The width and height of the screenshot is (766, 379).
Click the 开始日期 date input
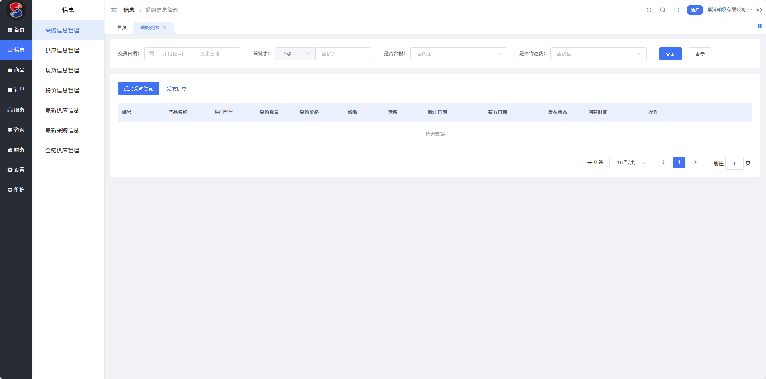[173, 54]
